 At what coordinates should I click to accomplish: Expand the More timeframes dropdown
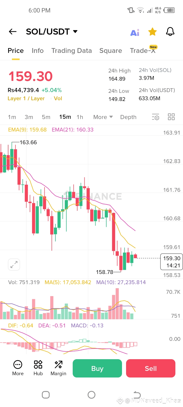[103, 117]
